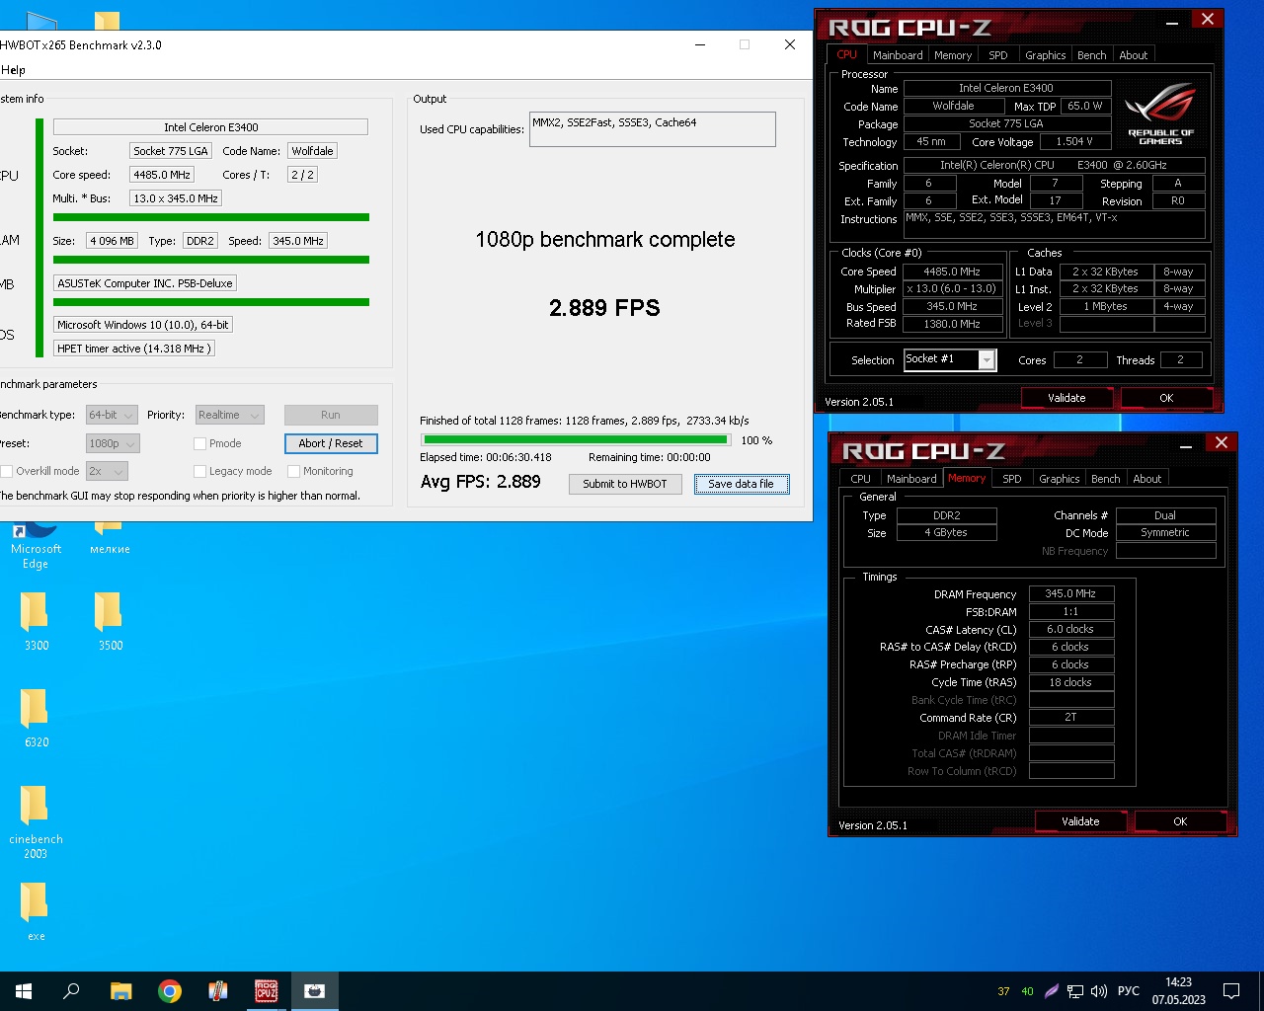Switch to Mainboard tab in top CPU-Z
1264x1011 pixels.
[898, 55]
